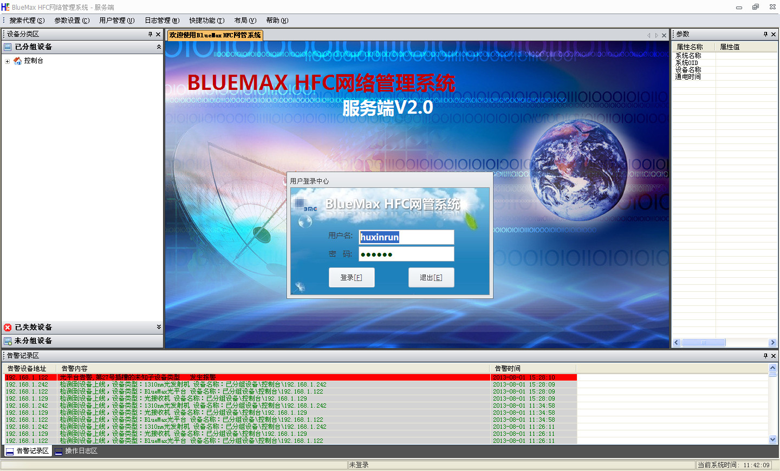Pin the 告警记录区 panel
The image size is (780, 471).
(x=765, y=356)
